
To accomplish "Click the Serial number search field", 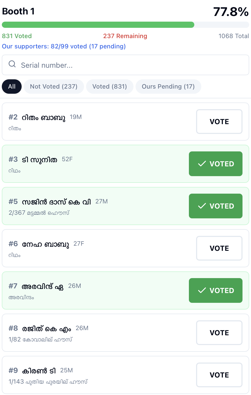I will click(129, 65).
